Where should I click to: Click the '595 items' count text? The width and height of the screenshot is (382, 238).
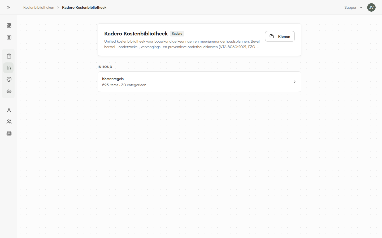110,85
